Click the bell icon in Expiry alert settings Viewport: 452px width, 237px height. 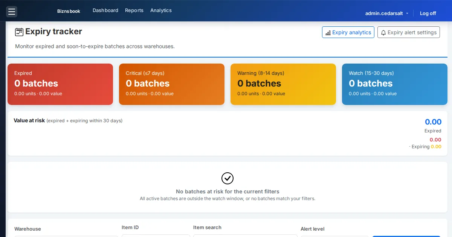point(383,33)
